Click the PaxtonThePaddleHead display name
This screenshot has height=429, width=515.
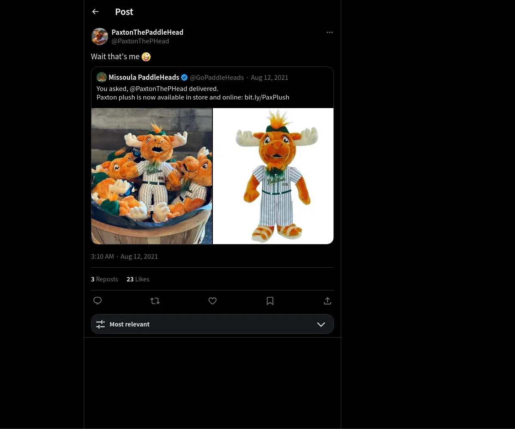coord(147,32)
